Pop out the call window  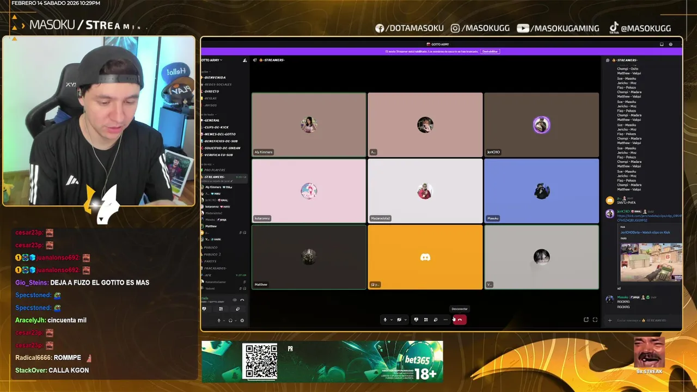(586, 320)
